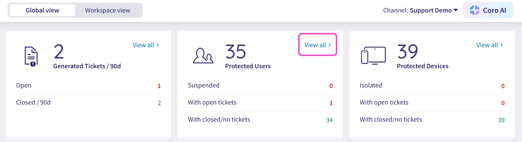This screenshot has height=142, width=522.
Task: Click the Suspended users count
Action: coord(331,86)
